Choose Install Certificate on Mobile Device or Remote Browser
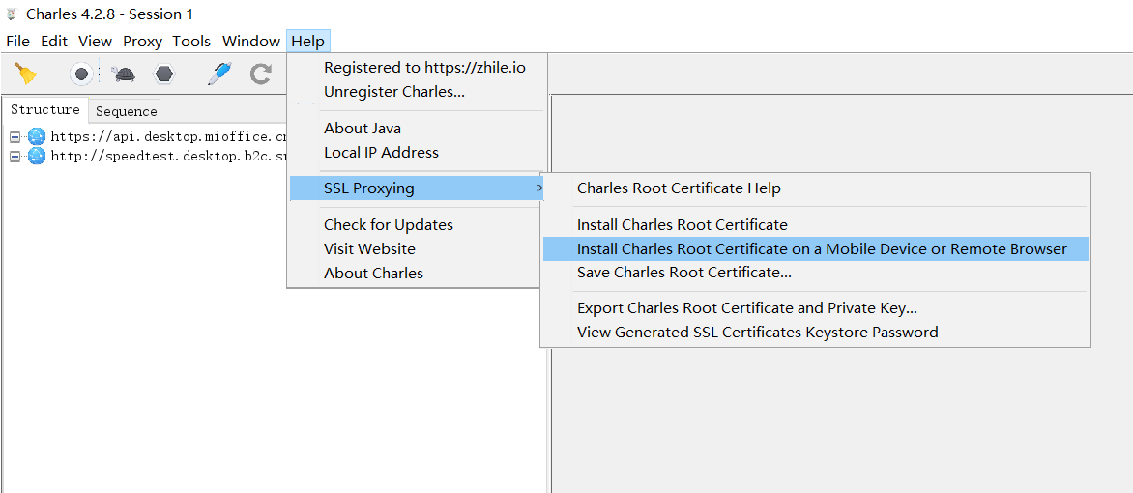 pyautogui.click(x=815, y=249)
